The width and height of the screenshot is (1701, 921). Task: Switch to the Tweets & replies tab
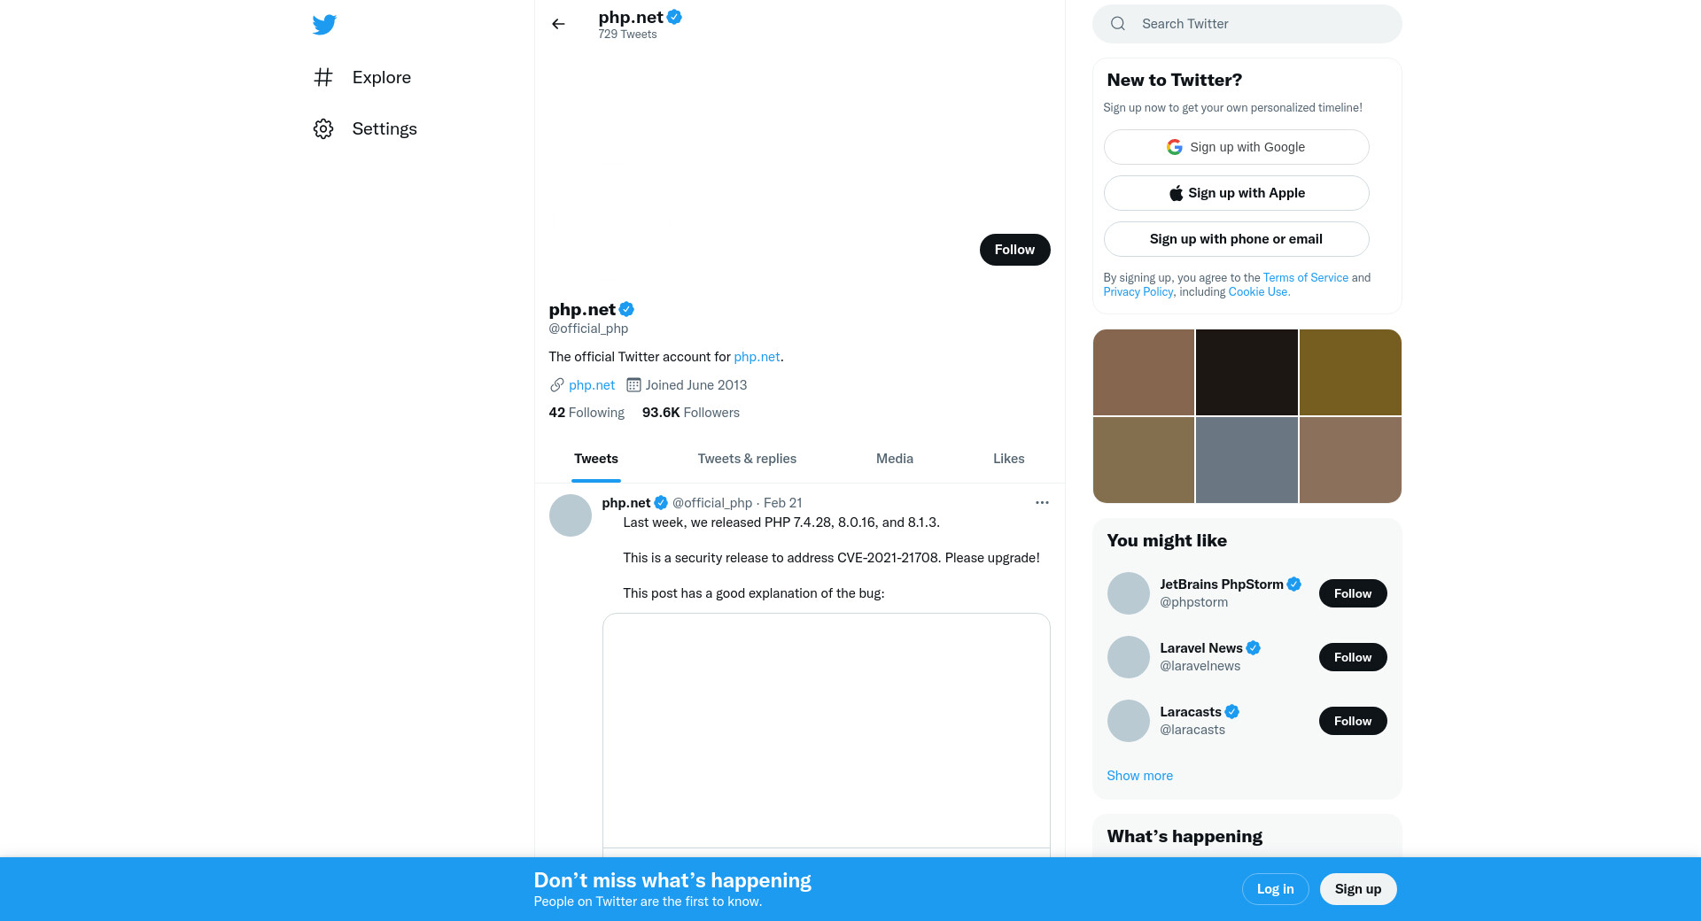747,459
